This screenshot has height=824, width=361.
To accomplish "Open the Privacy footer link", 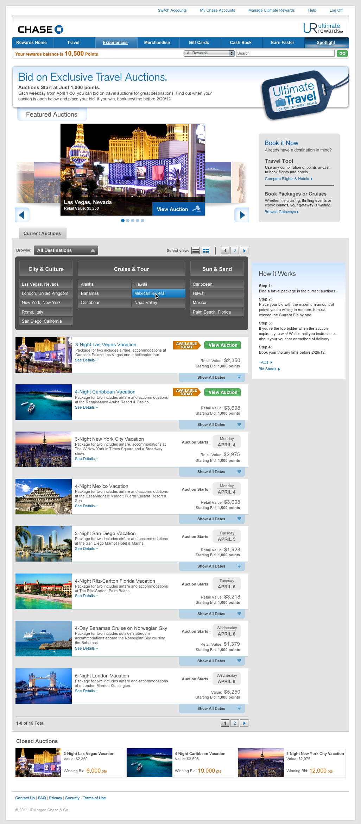I will click(55, 798).
